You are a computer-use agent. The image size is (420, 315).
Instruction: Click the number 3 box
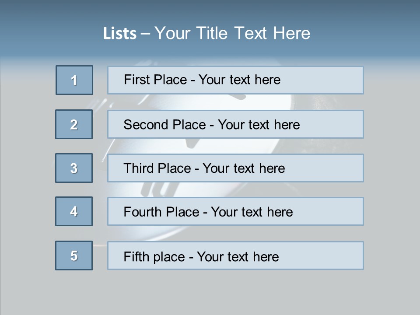point(74,168)
